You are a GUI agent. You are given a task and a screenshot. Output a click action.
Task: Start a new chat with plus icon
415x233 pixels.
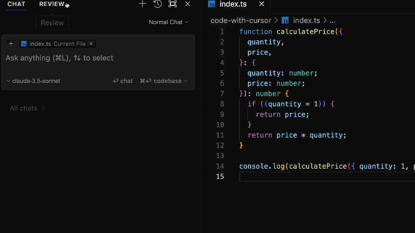click(142, 4)
